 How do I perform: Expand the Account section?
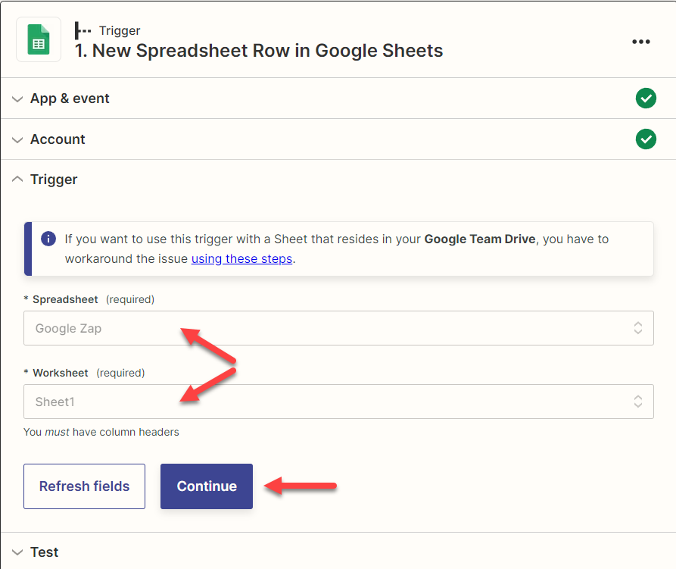pyautogui.click(x=17, y=139)
